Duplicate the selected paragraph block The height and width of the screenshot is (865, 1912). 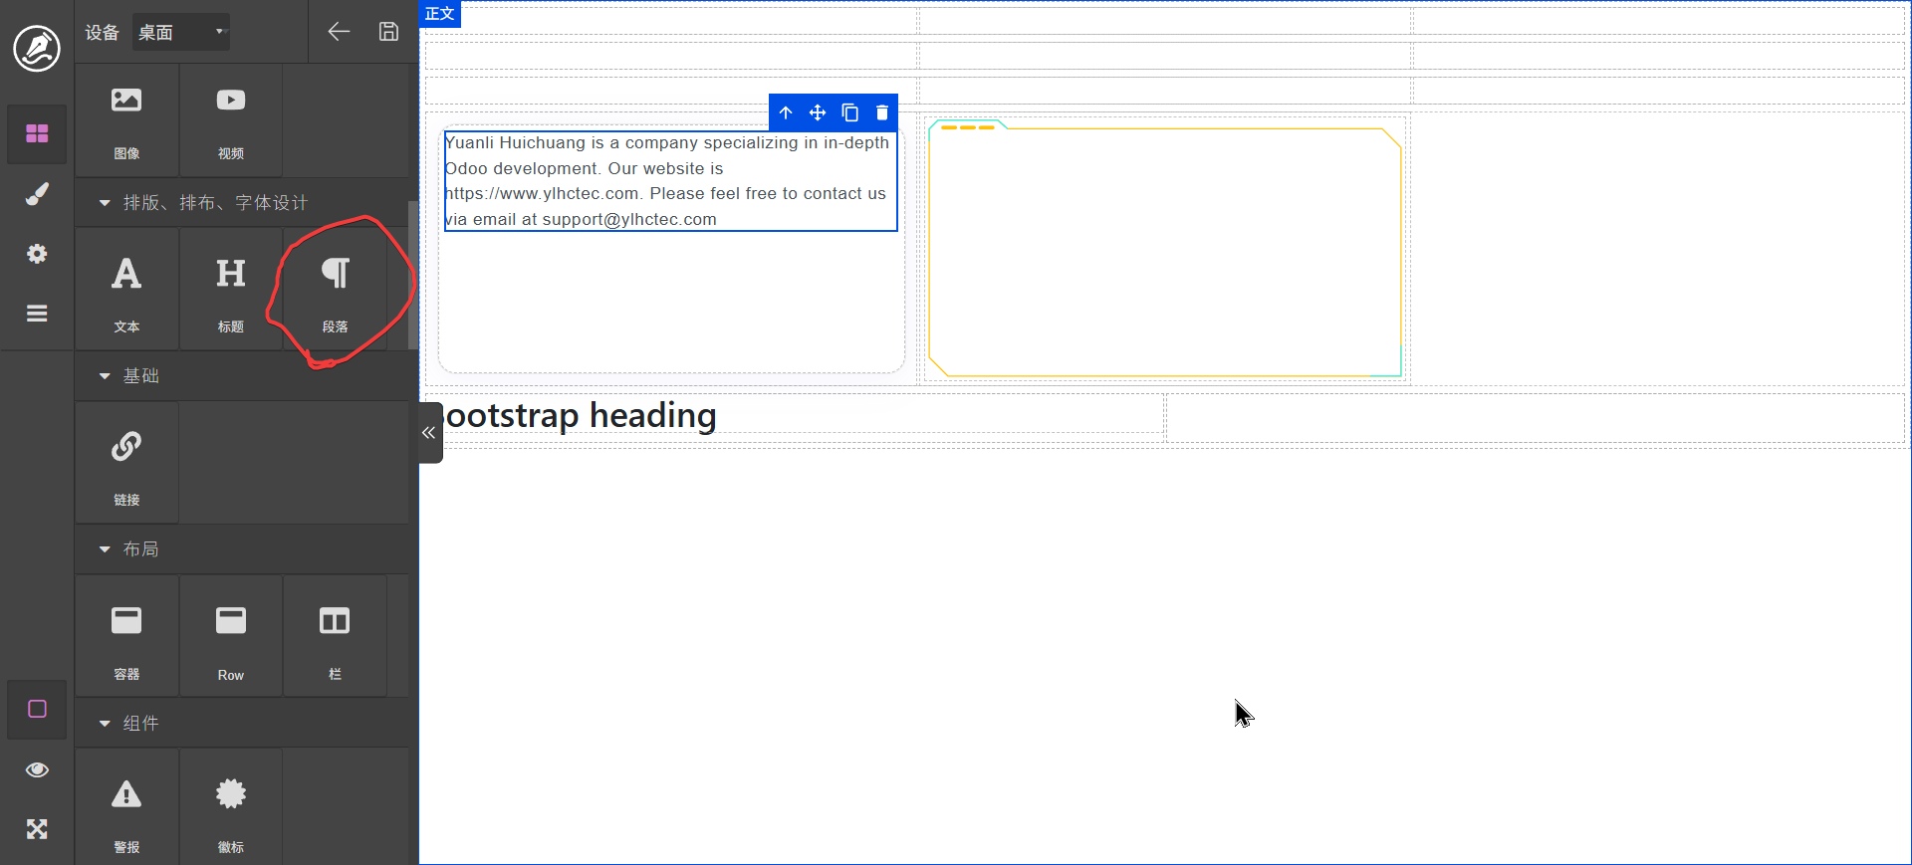[x=849, y=112]
